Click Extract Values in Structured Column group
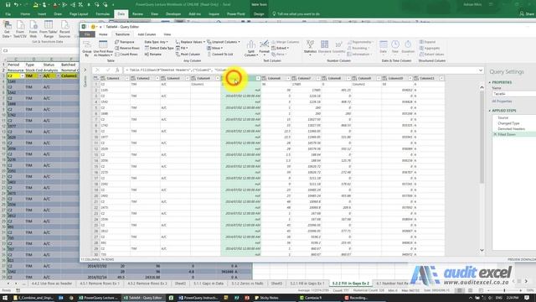 [x=431, y=55]
